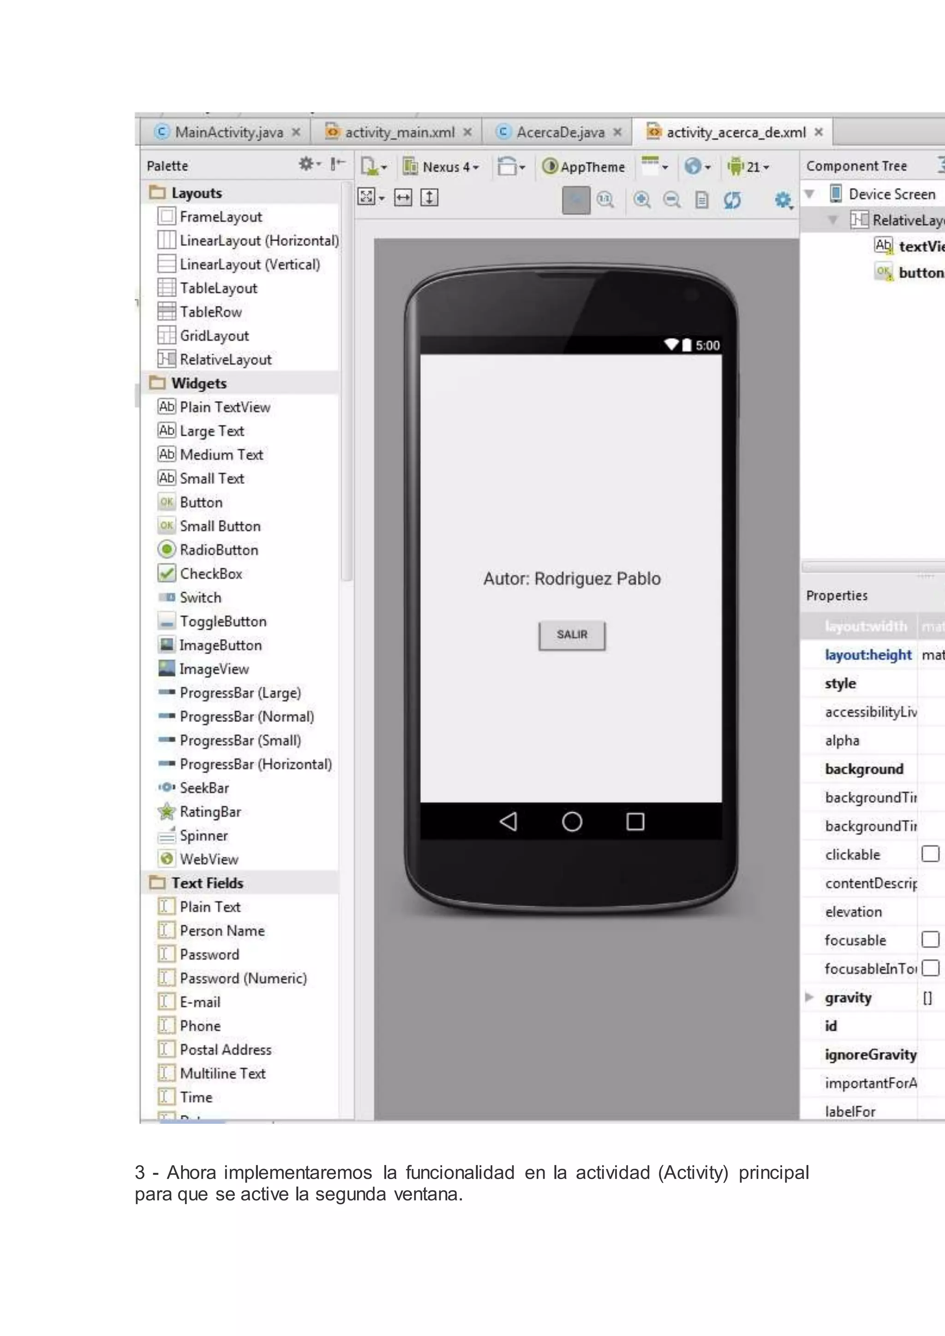Open Palette settings gear icon

(307, 164)
